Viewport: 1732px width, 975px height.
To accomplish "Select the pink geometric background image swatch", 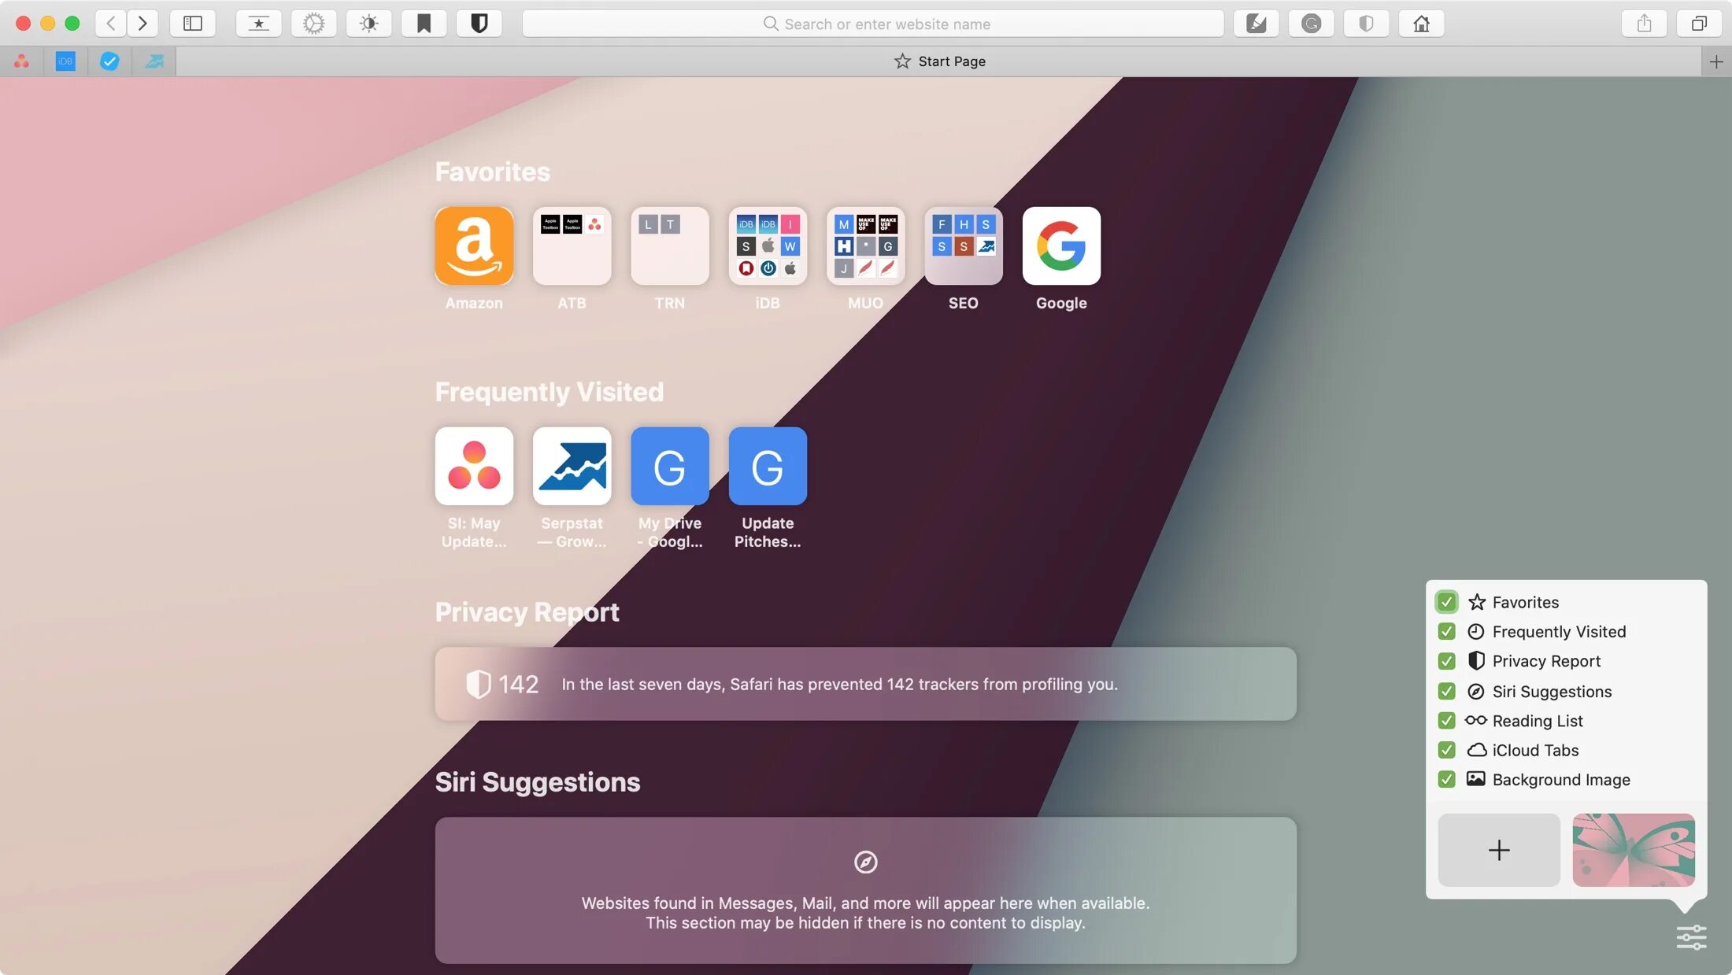I will [x=1634, y=849].
